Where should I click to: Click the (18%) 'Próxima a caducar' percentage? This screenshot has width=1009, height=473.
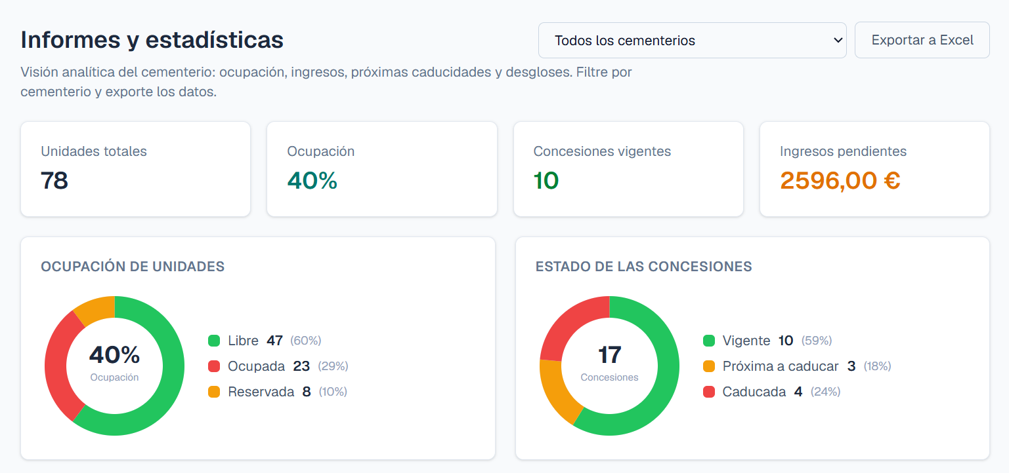[877, 366]
